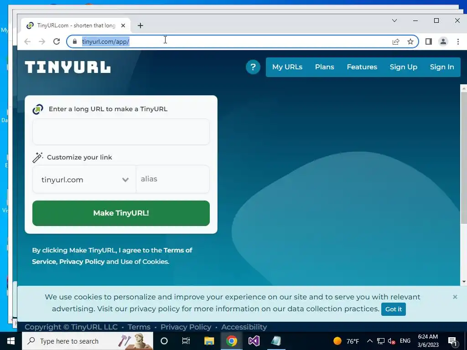Click the page vertical scrollbar
467x350 pixels.
(x=464, y=158)
